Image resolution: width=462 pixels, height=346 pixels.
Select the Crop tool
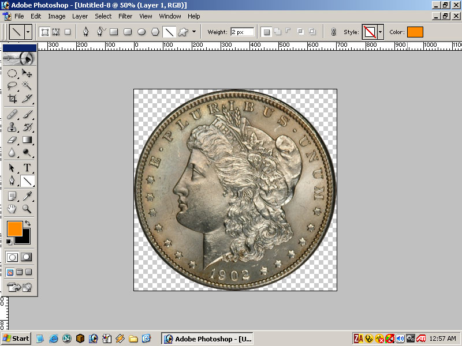[12, 99]
